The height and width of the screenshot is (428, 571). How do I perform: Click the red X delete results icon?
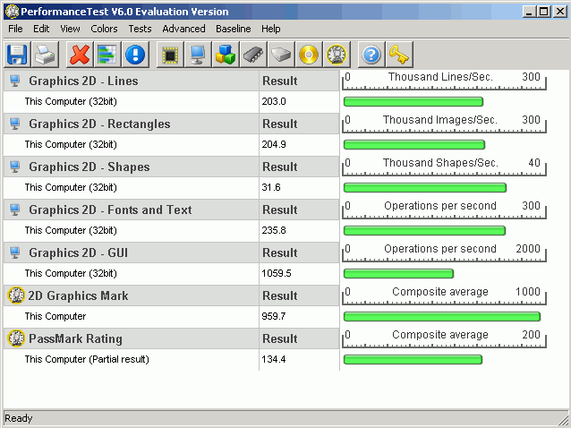[80, 55]
